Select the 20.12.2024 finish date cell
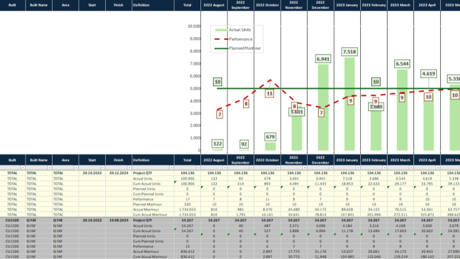Screen dimensions: 460x259 pyautogui.click(x=119, y=173)
